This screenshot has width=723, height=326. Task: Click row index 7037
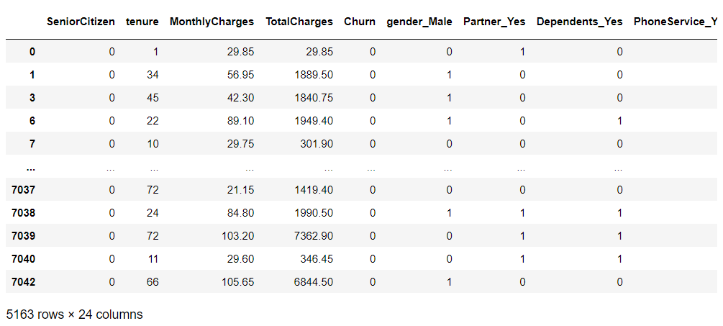pos(24,190)
